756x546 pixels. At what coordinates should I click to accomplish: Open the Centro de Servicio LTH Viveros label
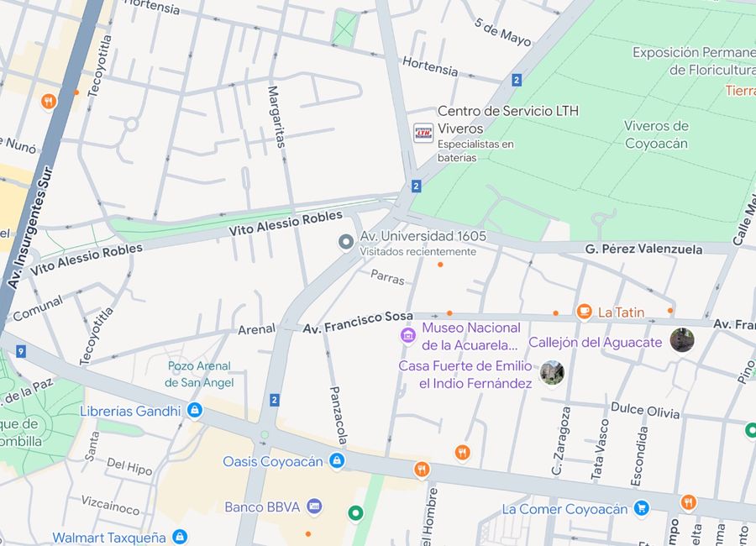507,119
